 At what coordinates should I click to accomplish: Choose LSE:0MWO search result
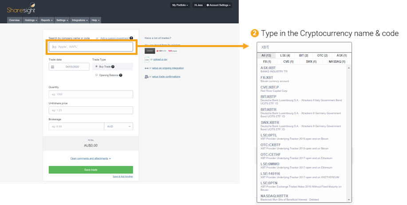302,166
